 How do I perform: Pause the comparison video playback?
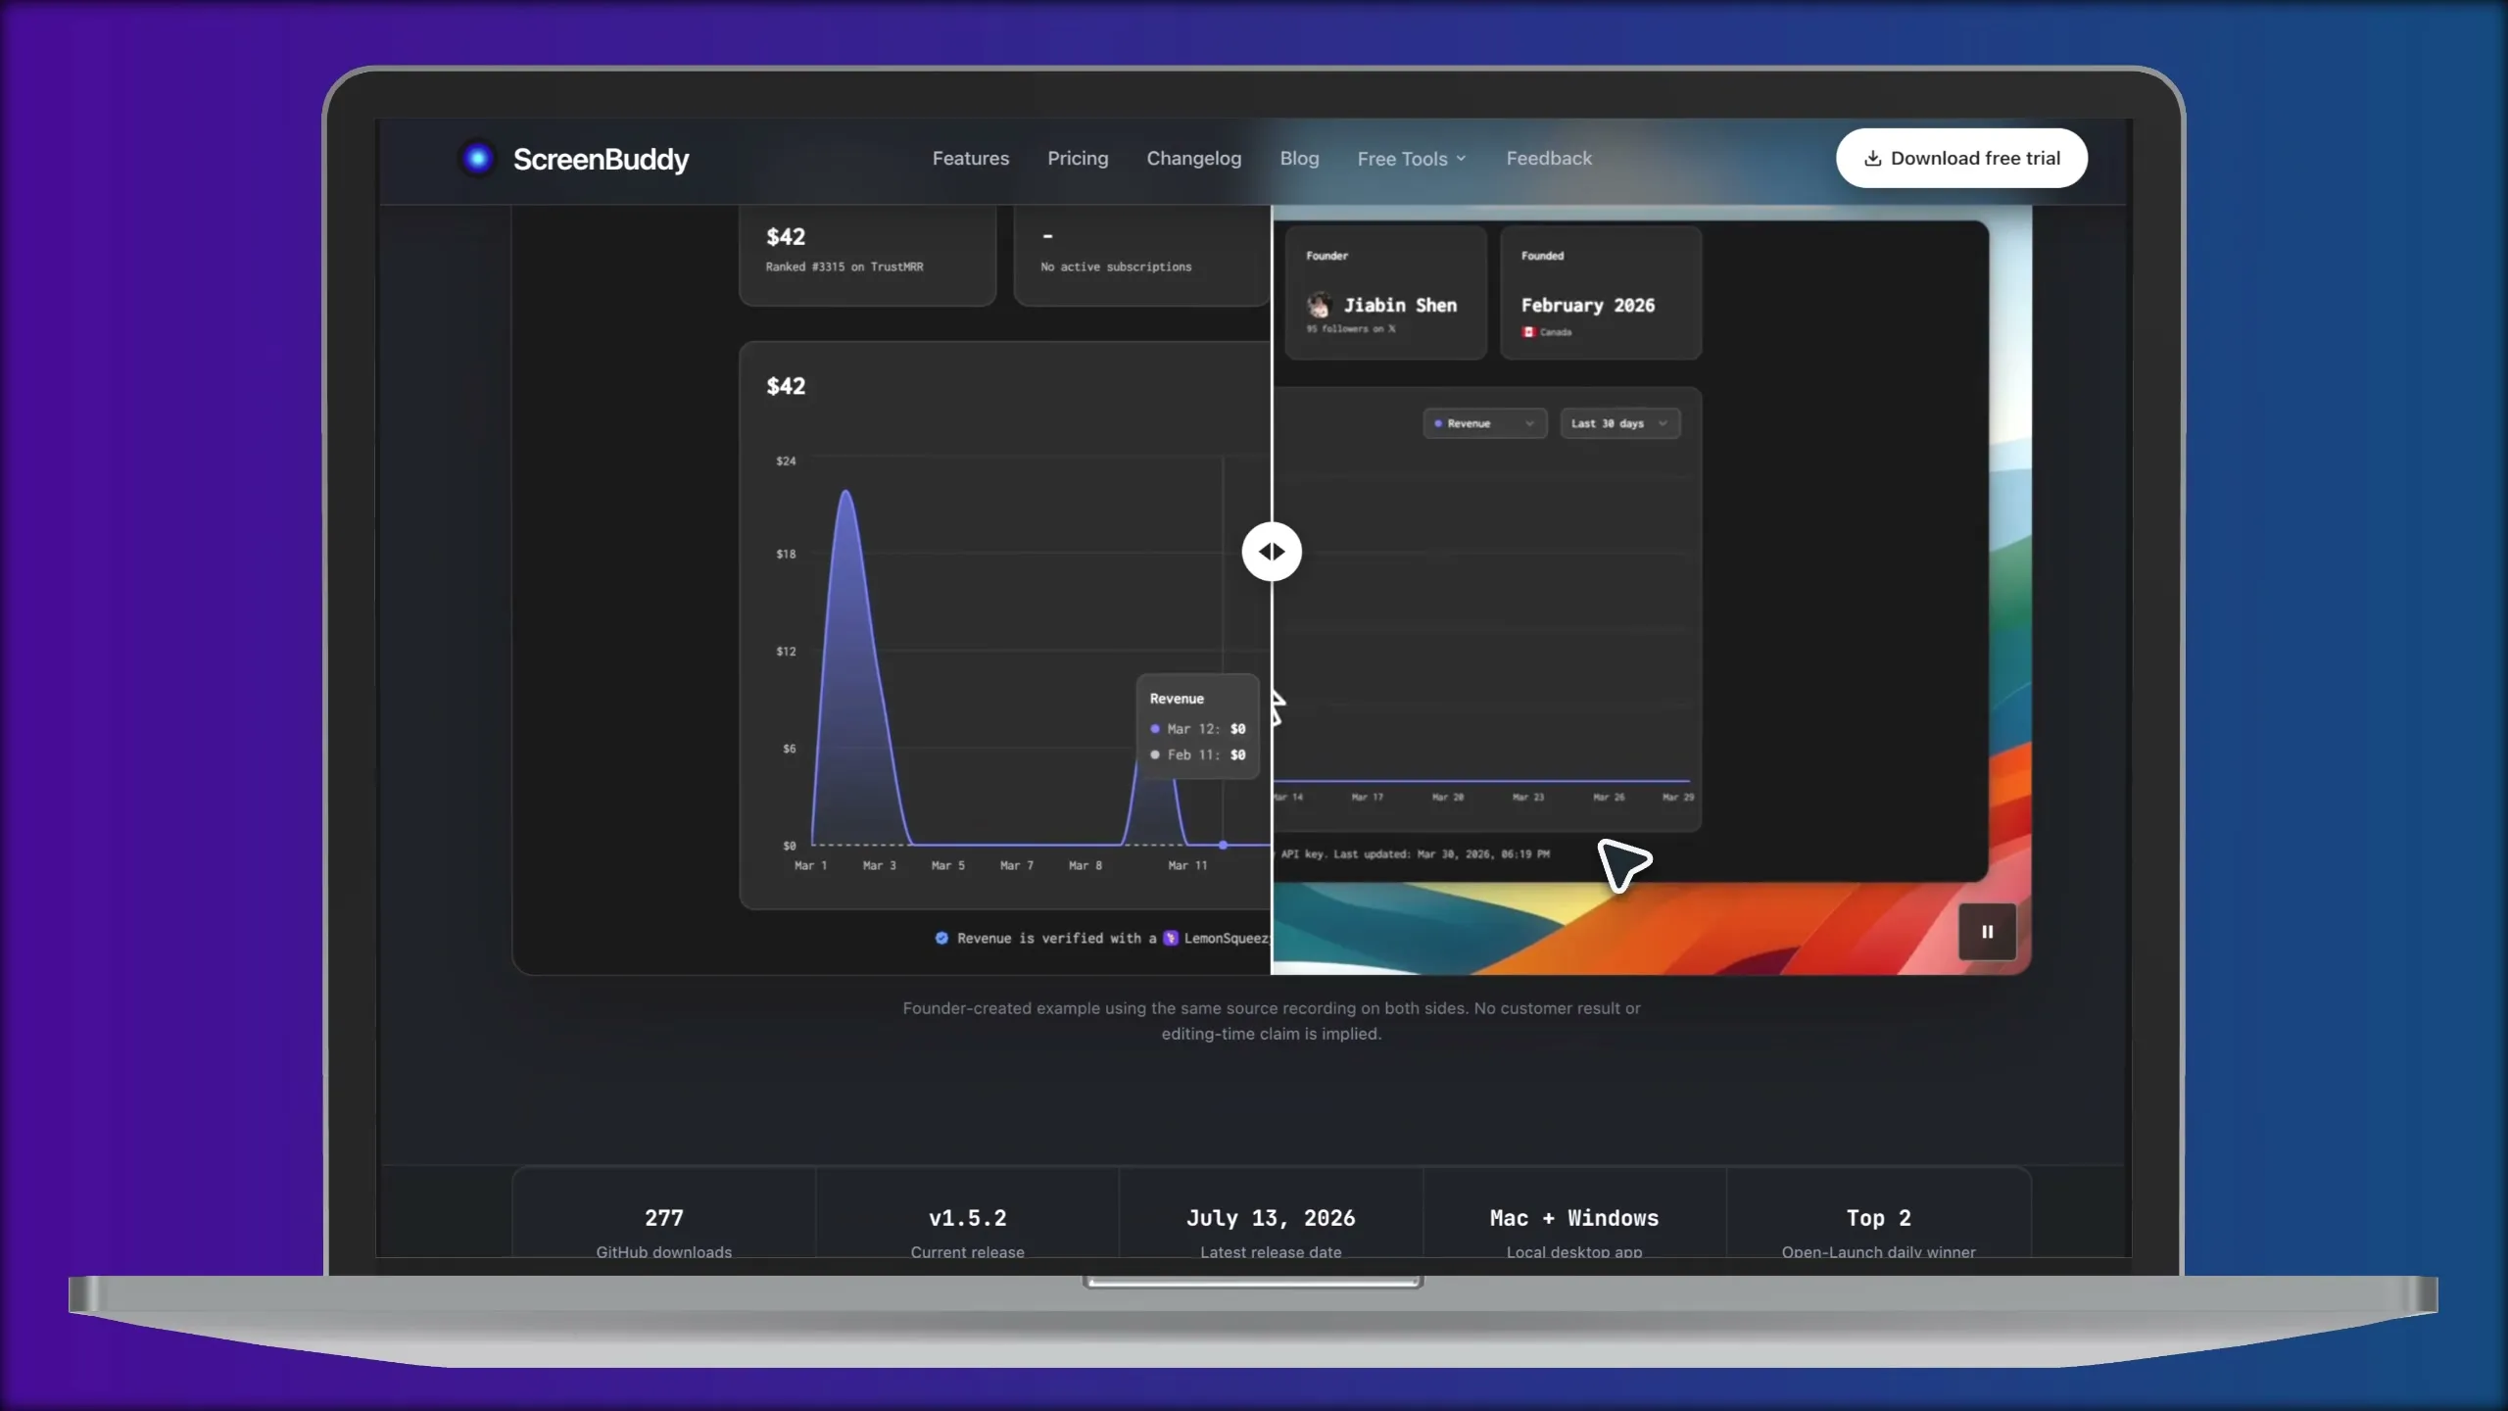click(x=1987, y=932)
